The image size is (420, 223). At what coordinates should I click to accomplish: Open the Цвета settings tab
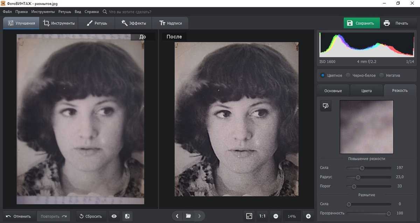[366, 91]
